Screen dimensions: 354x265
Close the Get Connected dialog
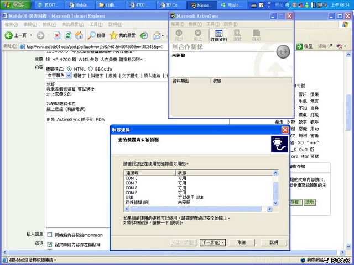[x=285, y=130]
